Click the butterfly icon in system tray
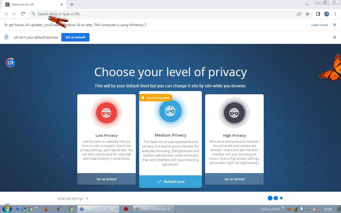The width and height of the screenshot is (341, 213). [x=289, y=209]
